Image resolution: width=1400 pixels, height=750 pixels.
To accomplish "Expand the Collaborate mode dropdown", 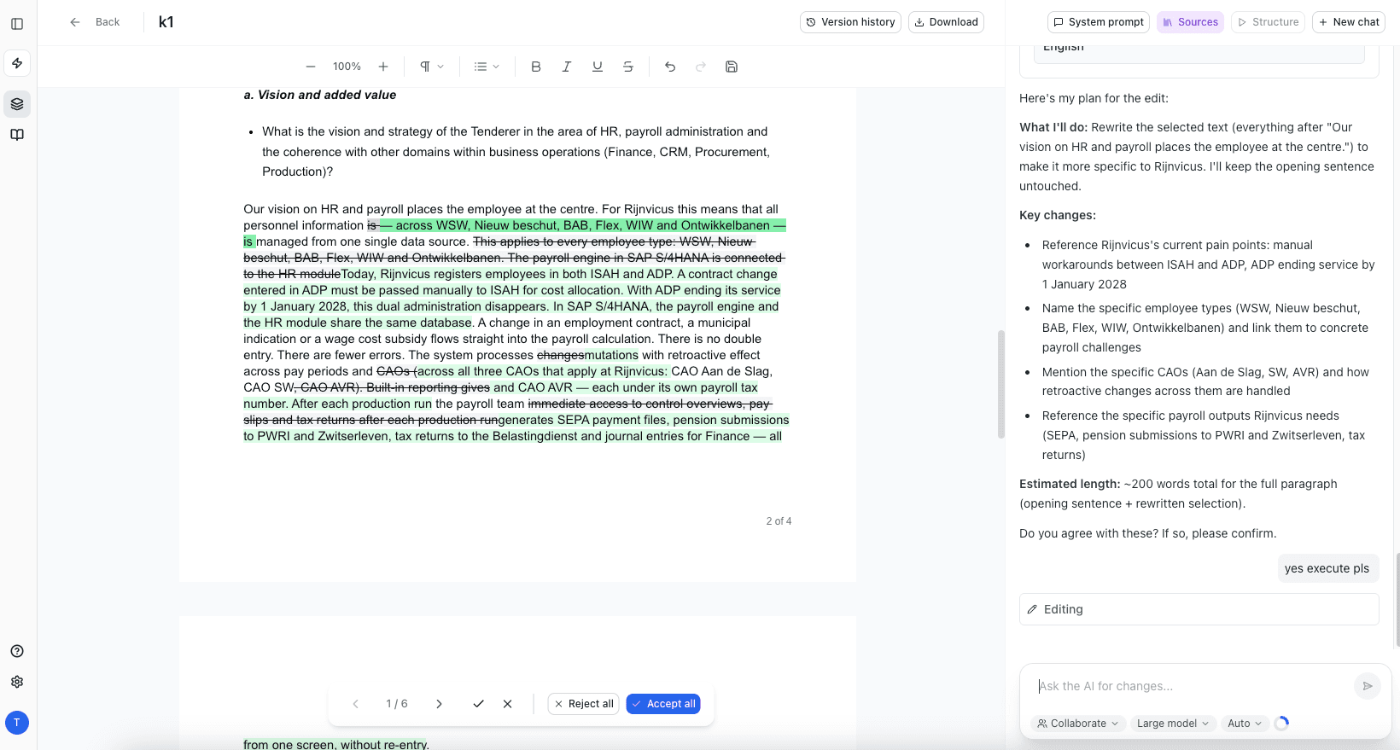I will click(1077, 724).
